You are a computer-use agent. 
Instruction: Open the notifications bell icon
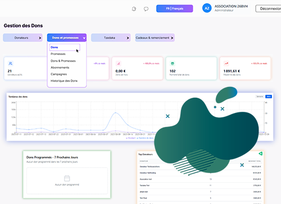tap(134, 9)
